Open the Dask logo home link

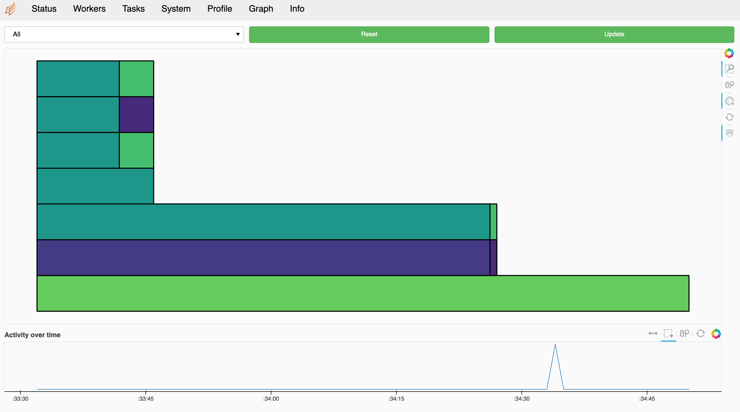[10, 9]
